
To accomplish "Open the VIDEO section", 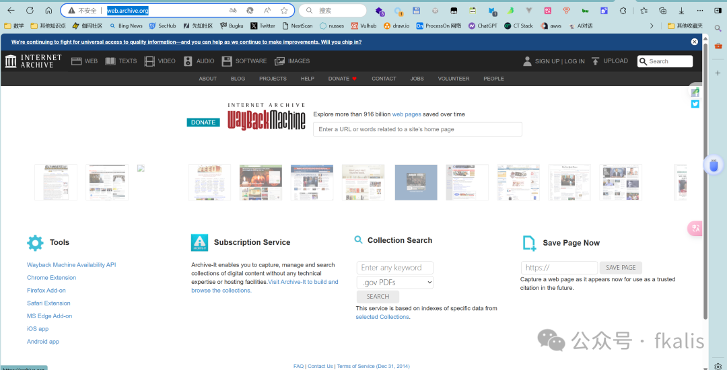I will coord(160,61).
